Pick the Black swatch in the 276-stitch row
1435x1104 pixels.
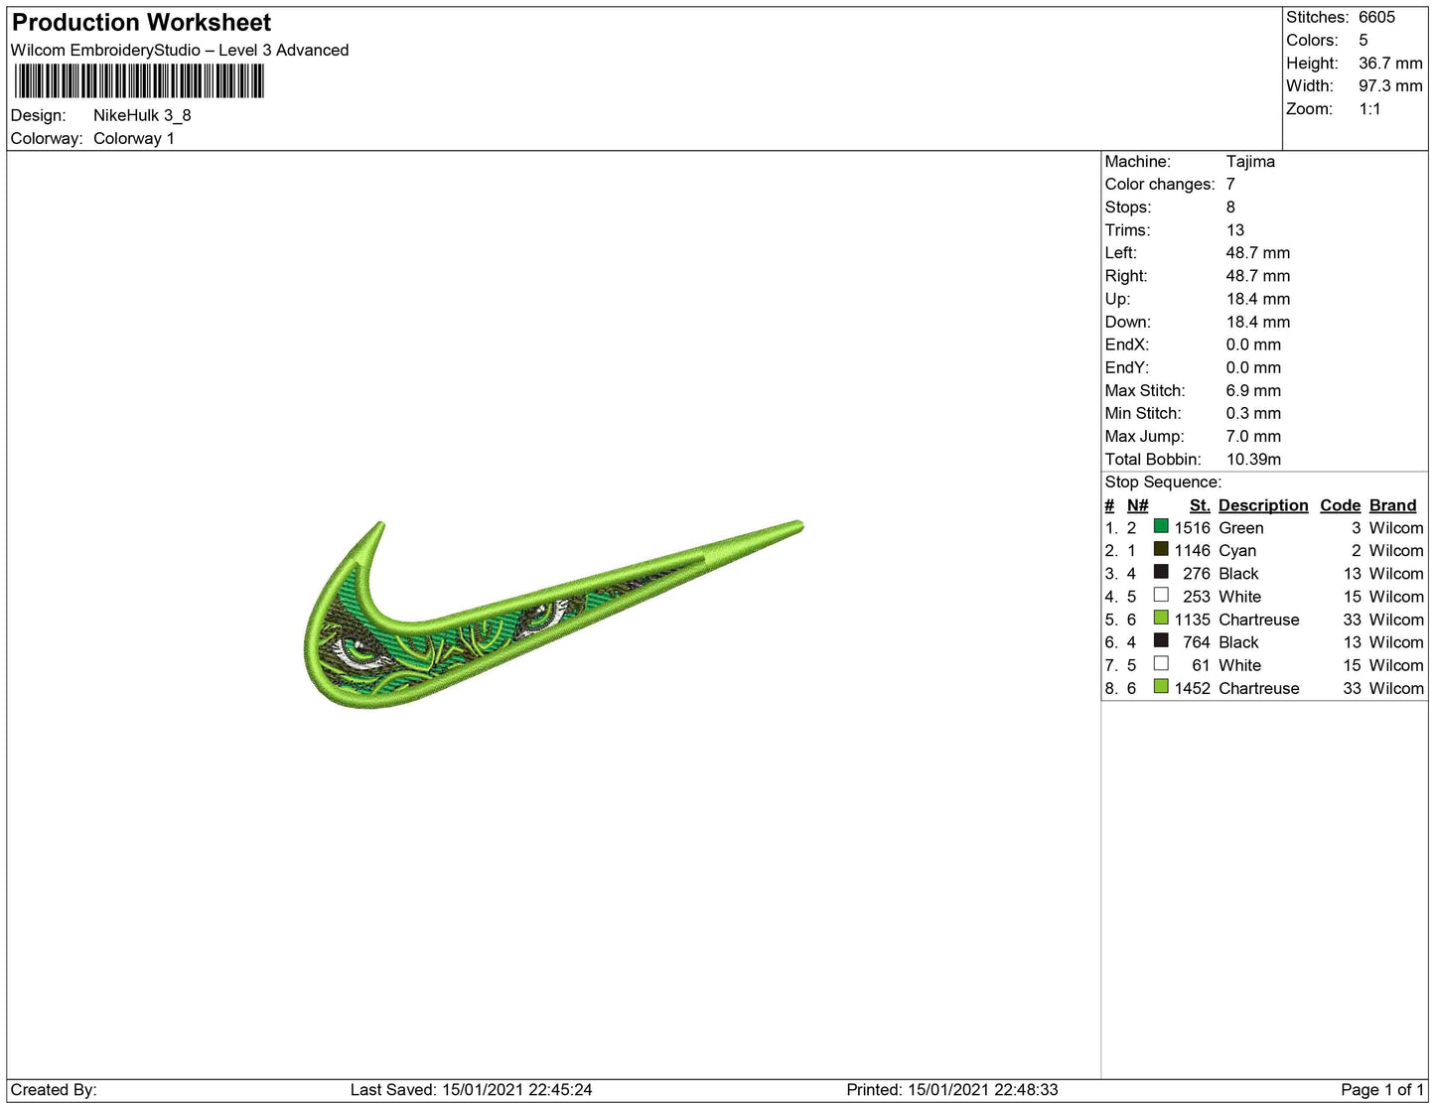click(1161, 572)
